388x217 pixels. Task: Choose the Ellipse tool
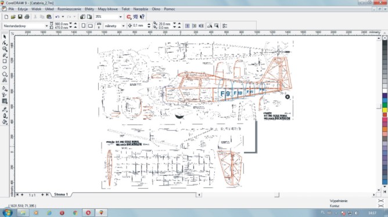(5, 67)
